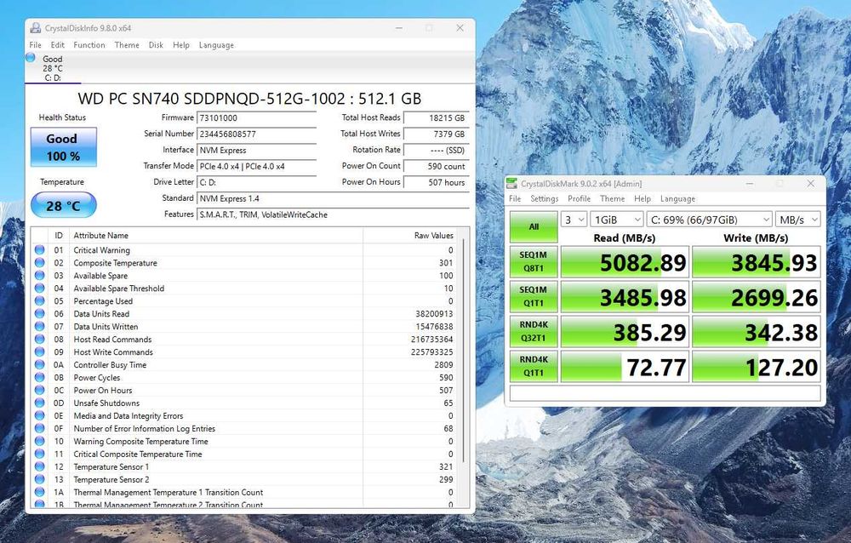Click the RND4K Q32T1 write result 342.38
Image resolution: width=851 pixels, height=543 pixels.
pos(756,331)
